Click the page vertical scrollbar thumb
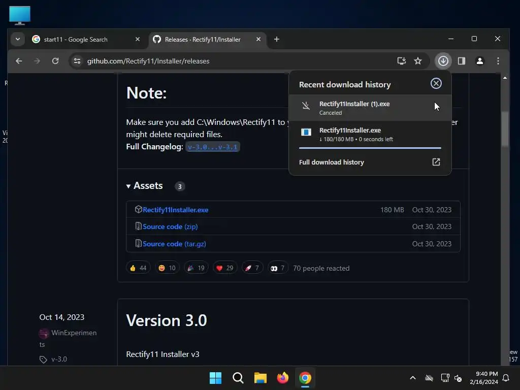 [505, 128]
